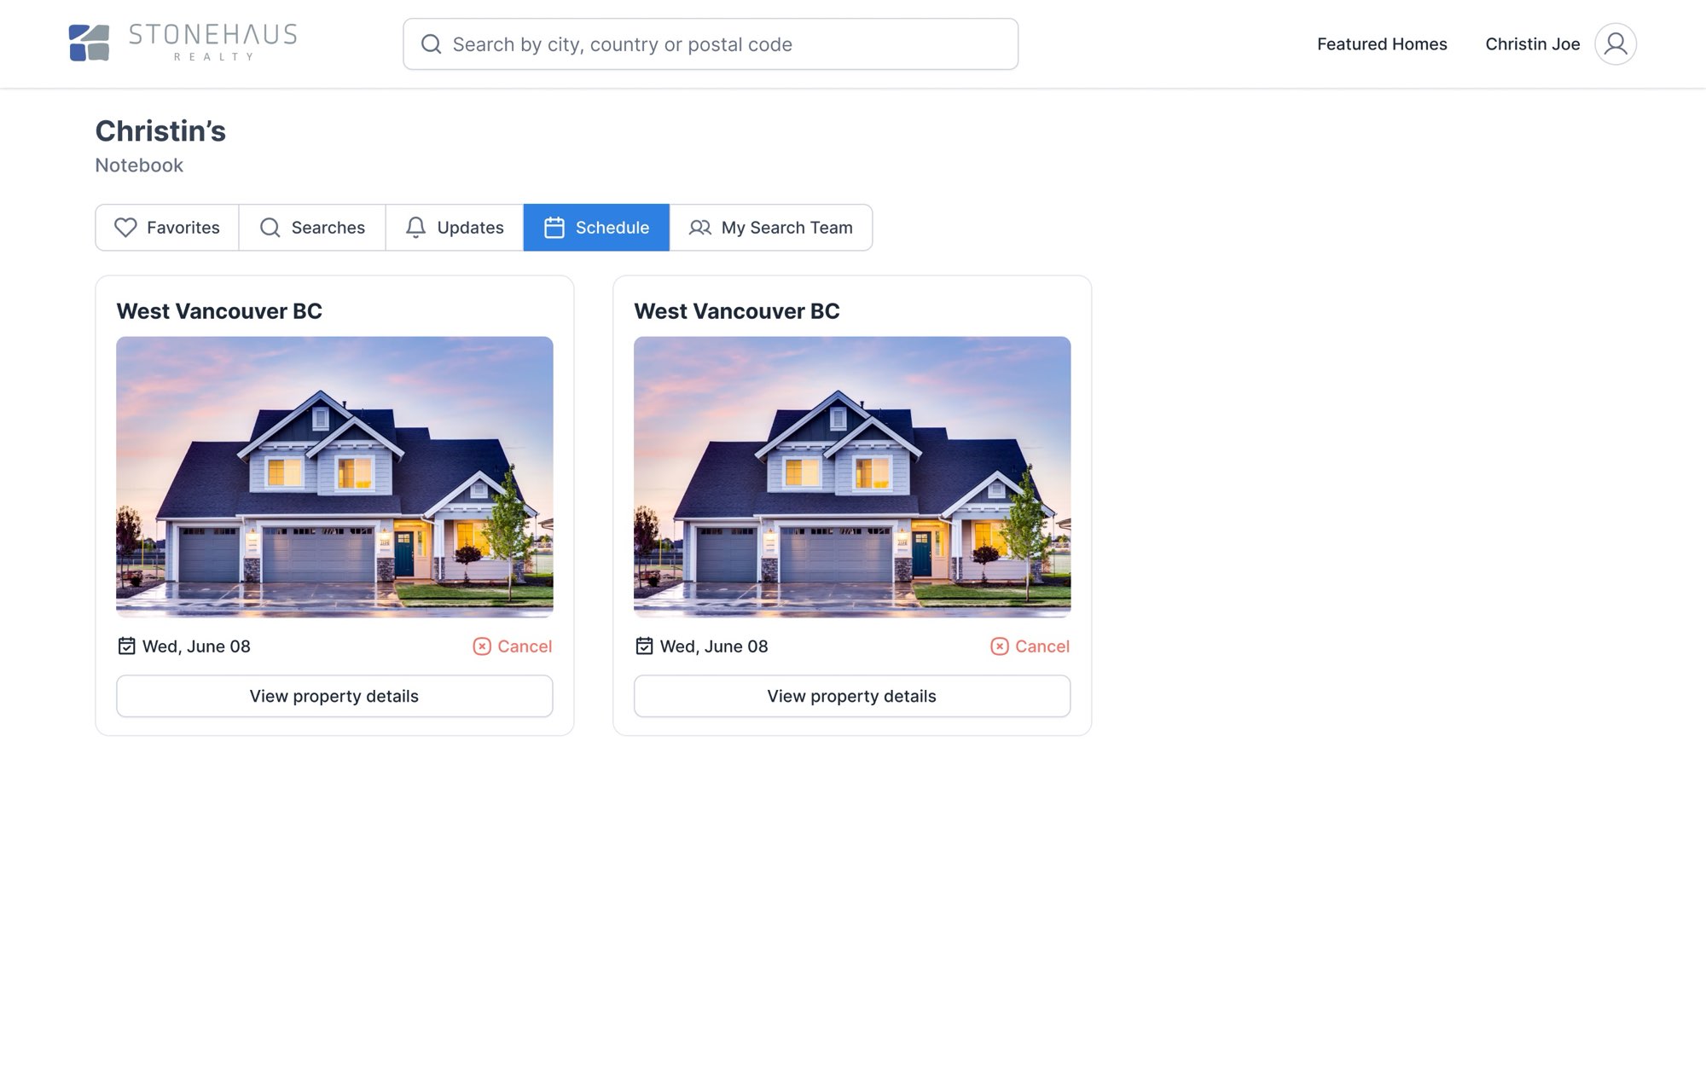Cancel the first scheduled viewing
The image size is (1706, 1066).
(x=513, y=646)
